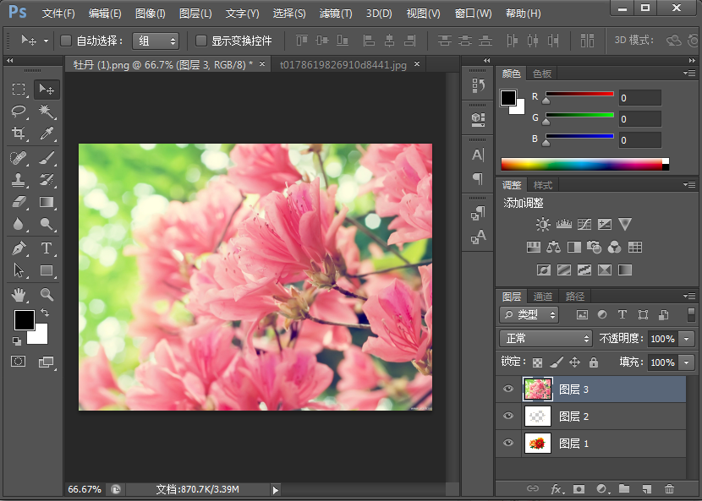
Task: Select the Zoom tool in toolbox
Action: click(x=47, y=294)
